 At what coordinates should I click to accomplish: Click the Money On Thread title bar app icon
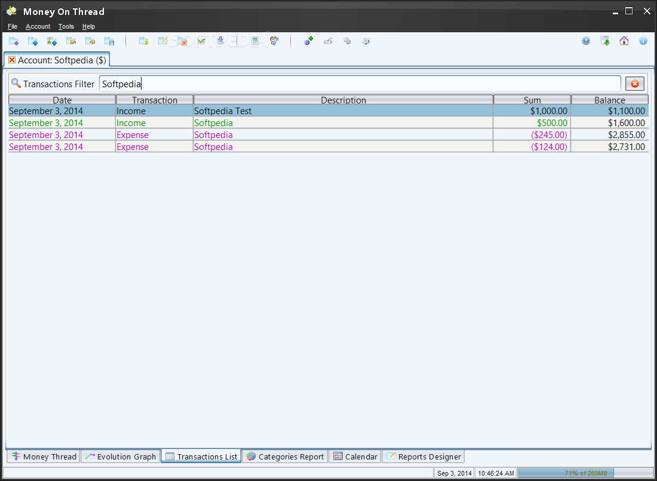pos(11,11)
